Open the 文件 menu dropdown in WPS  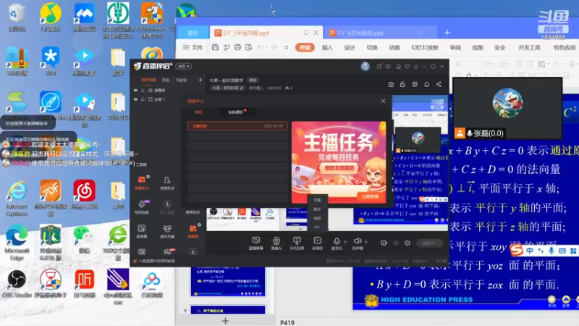pos(193,47)
